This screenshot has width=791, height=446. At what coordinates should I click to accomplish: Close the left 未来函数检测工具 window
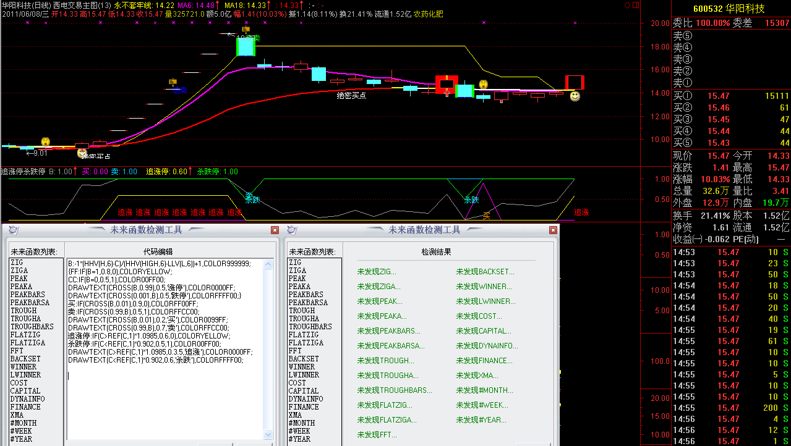click(275, 230)
